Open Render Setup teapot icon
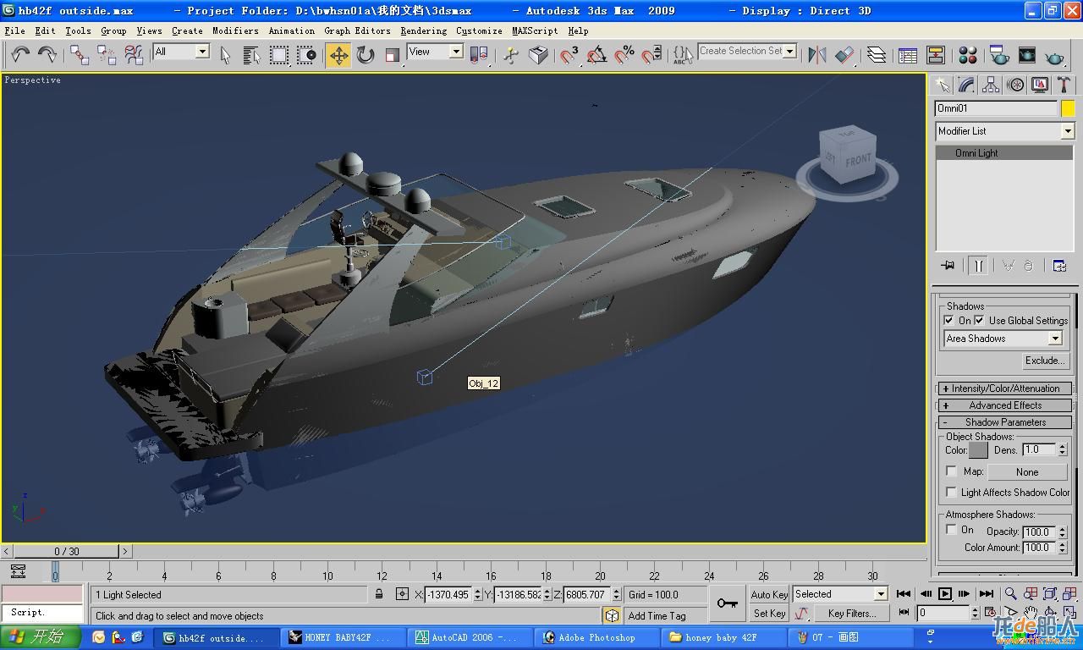This screenshot has height=650, width=1083. (999, 55)
